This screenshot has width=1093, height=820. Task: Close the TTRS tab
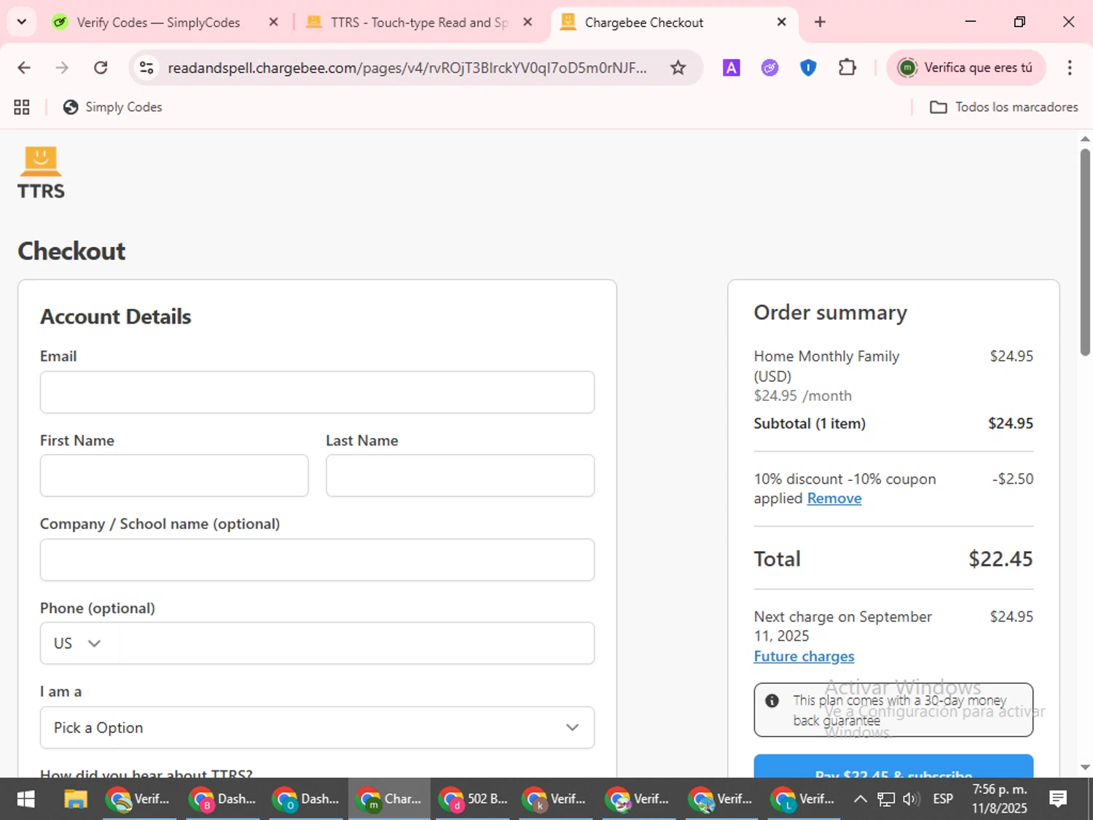click(x=528, y=22)
